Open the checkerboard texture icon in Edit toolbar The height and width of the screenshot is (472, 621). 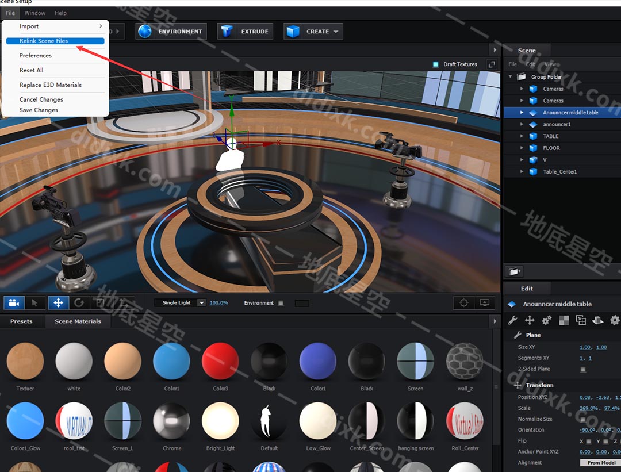[x=563, y=320]
